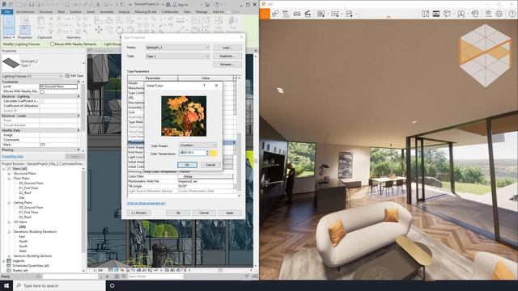Click the map icon in Enscape's right toolbar

[x=426, y=14]
